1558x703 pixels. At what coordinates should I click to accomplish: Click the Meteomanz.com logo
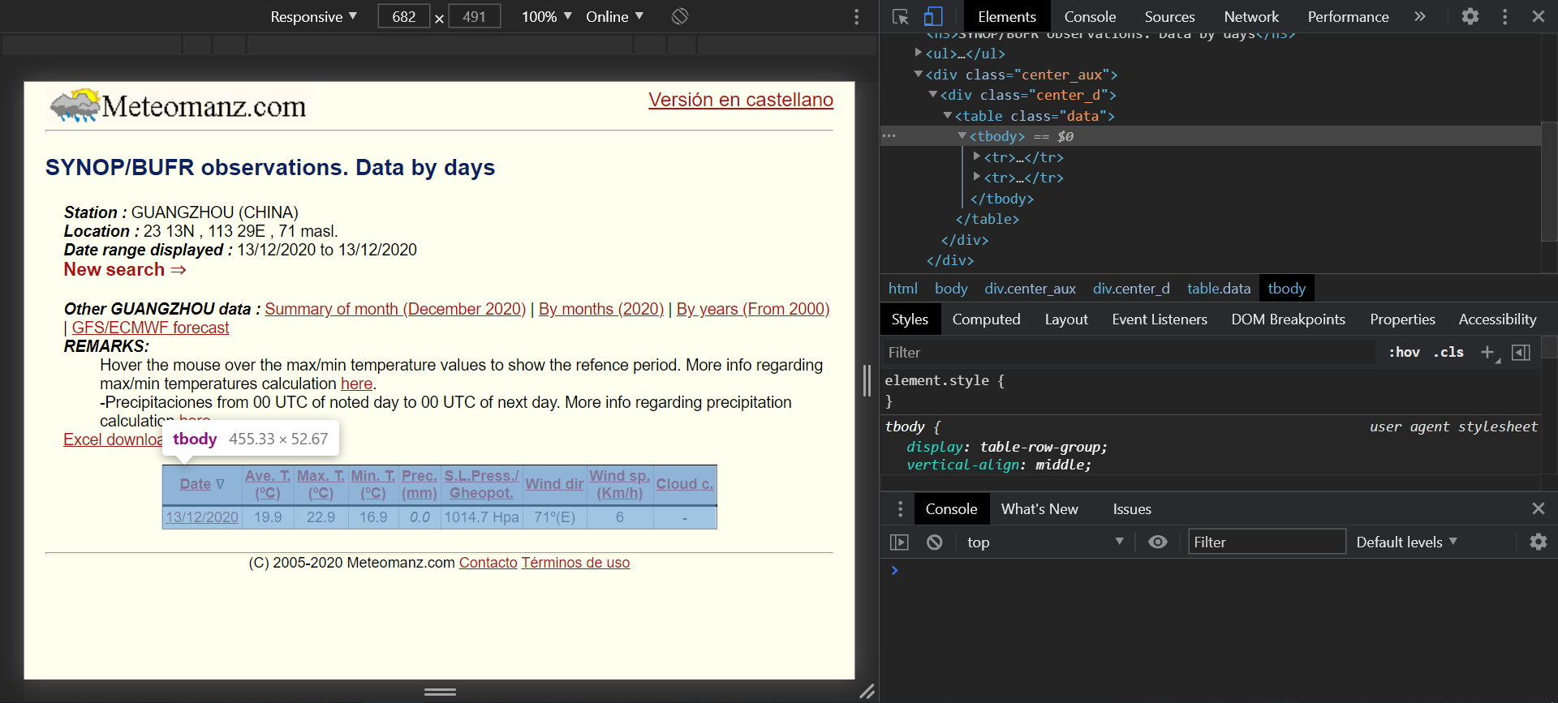tap(179, 106)
